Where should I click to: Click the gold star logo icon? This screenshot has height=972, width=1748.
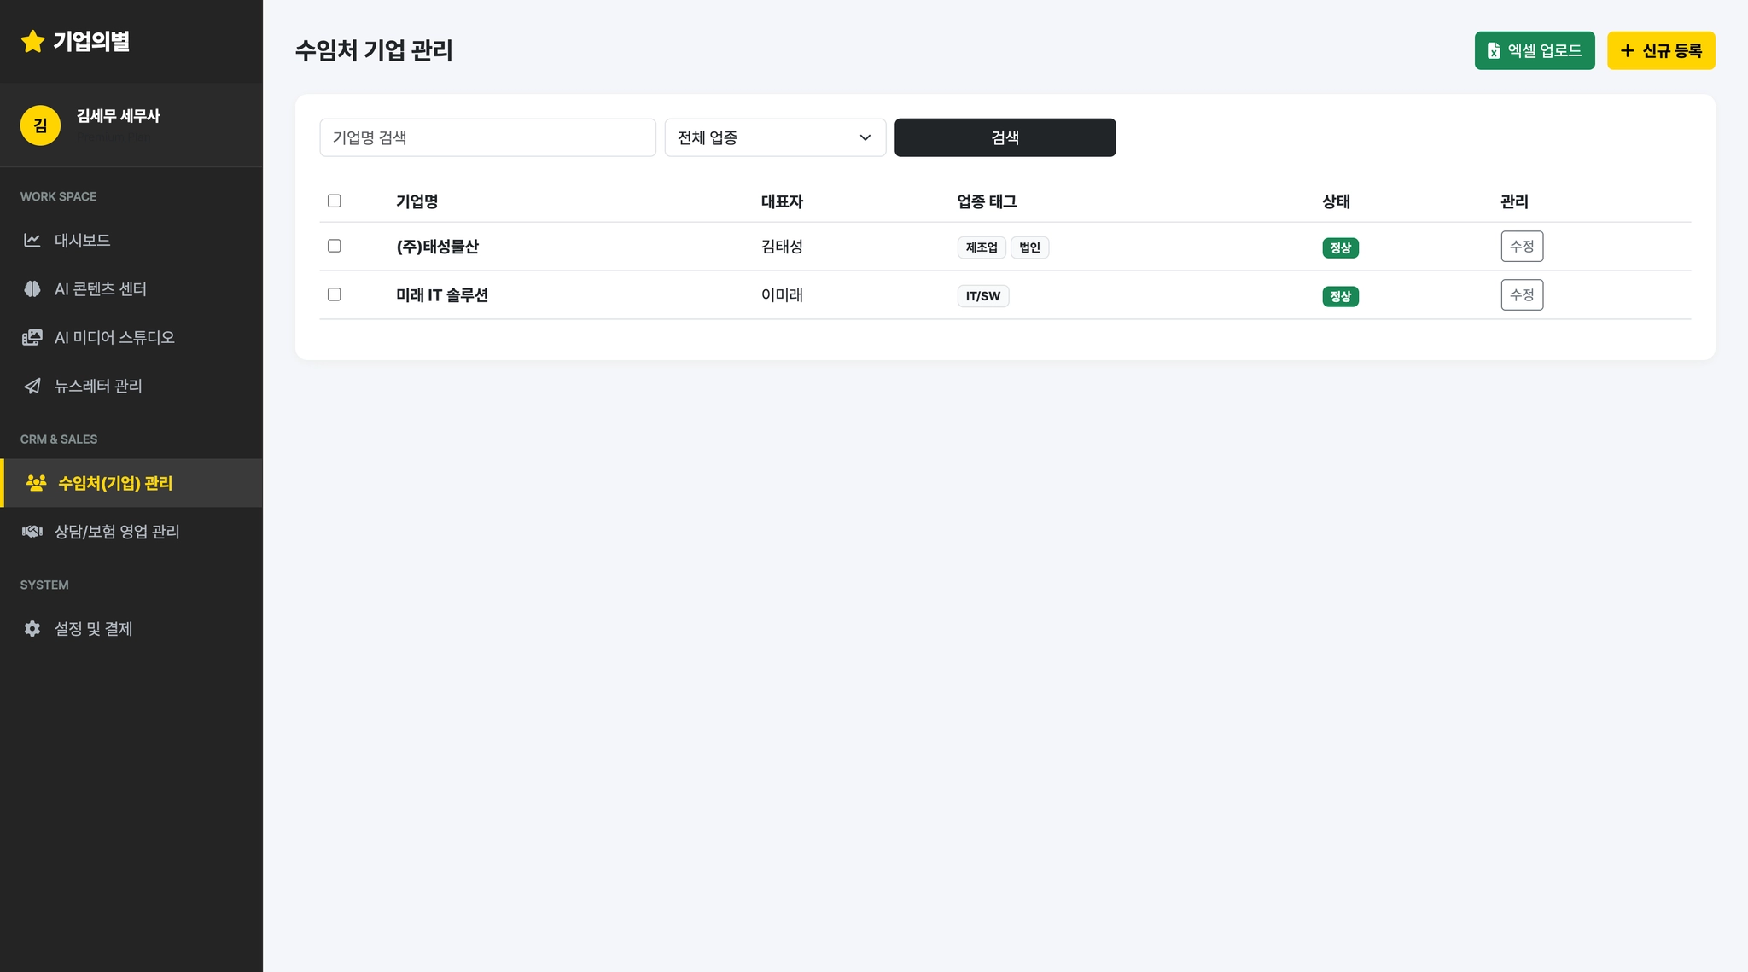(x=32, y=41)
